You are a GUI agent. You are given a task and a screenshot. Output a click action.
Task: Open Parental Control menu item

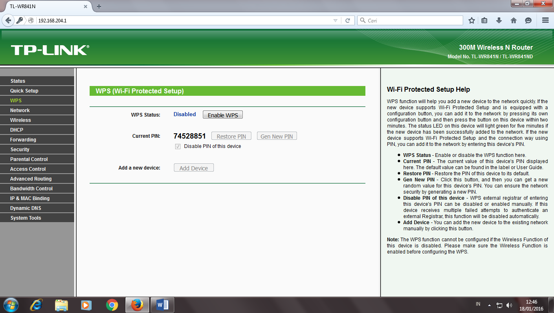[37, 159]
